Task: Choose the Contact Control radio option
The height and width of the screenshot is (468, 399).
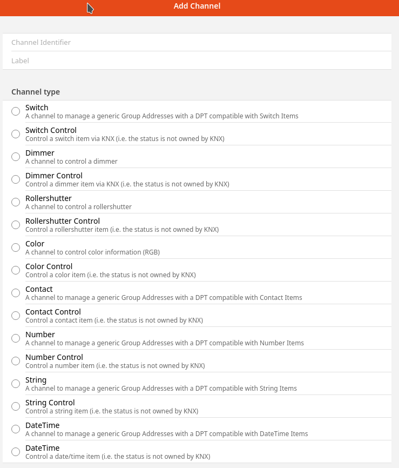Action: [16, 316]
